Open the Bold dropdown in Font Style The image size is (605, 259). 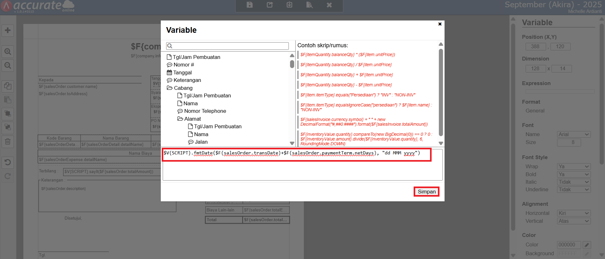coord(573,174)
